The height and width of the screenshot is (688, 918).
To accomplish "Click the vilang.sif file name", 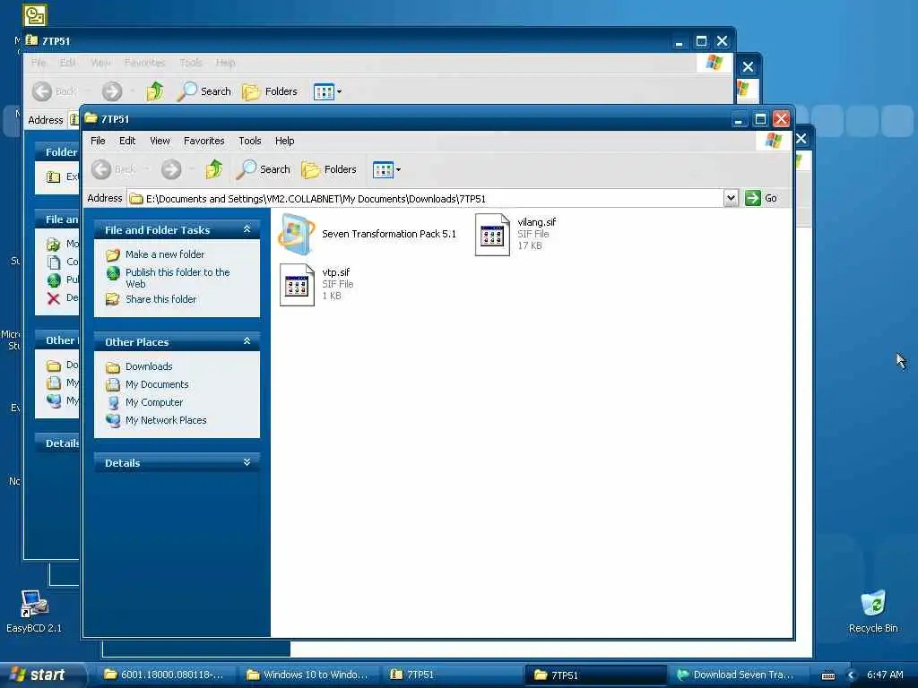I will [x=536, y=222].
